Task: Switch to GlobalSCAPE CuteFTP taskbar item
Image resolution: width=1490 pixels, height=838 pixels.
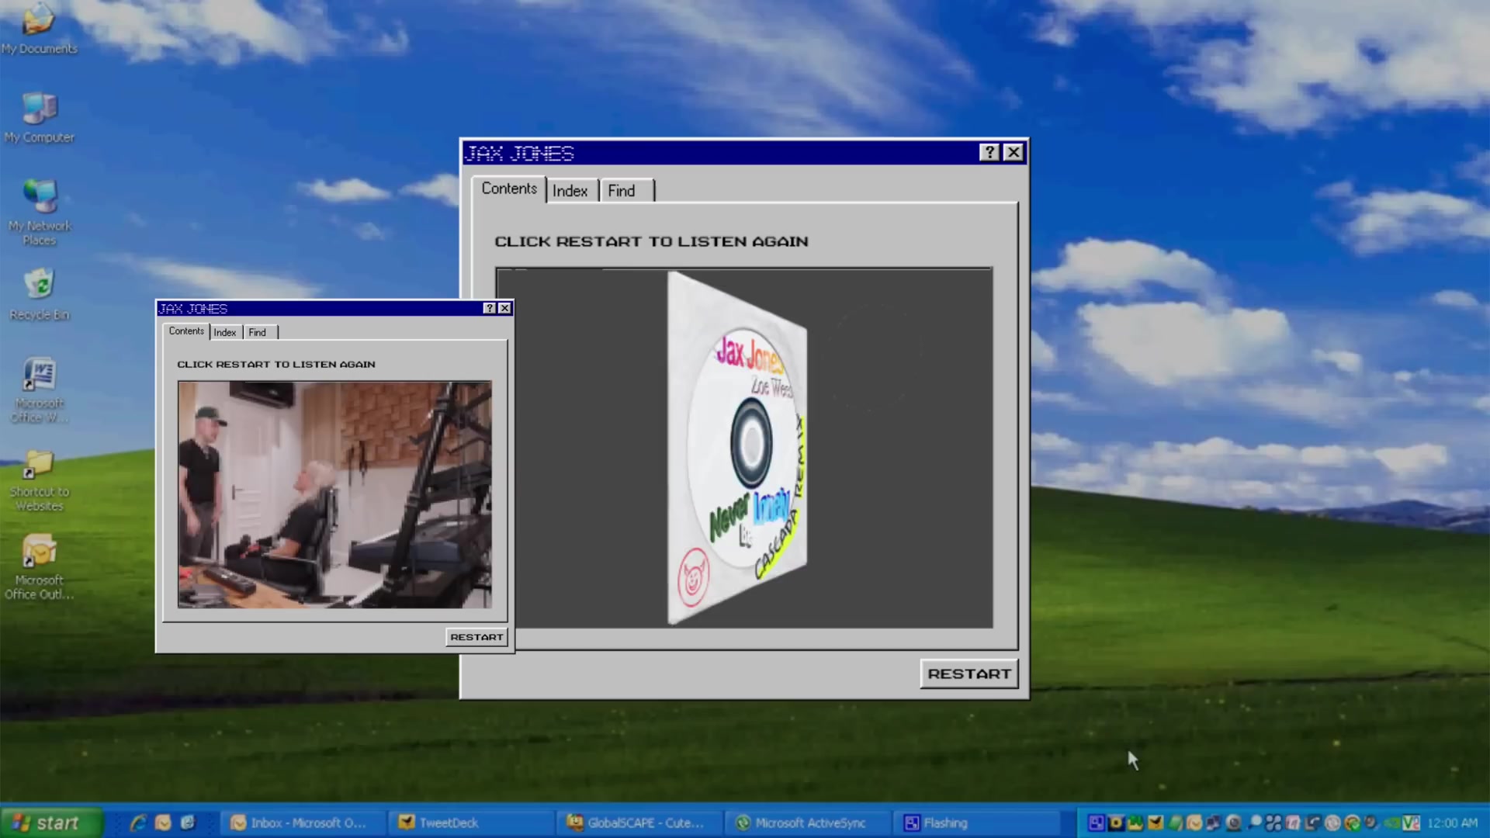Action: click(641, 822)
